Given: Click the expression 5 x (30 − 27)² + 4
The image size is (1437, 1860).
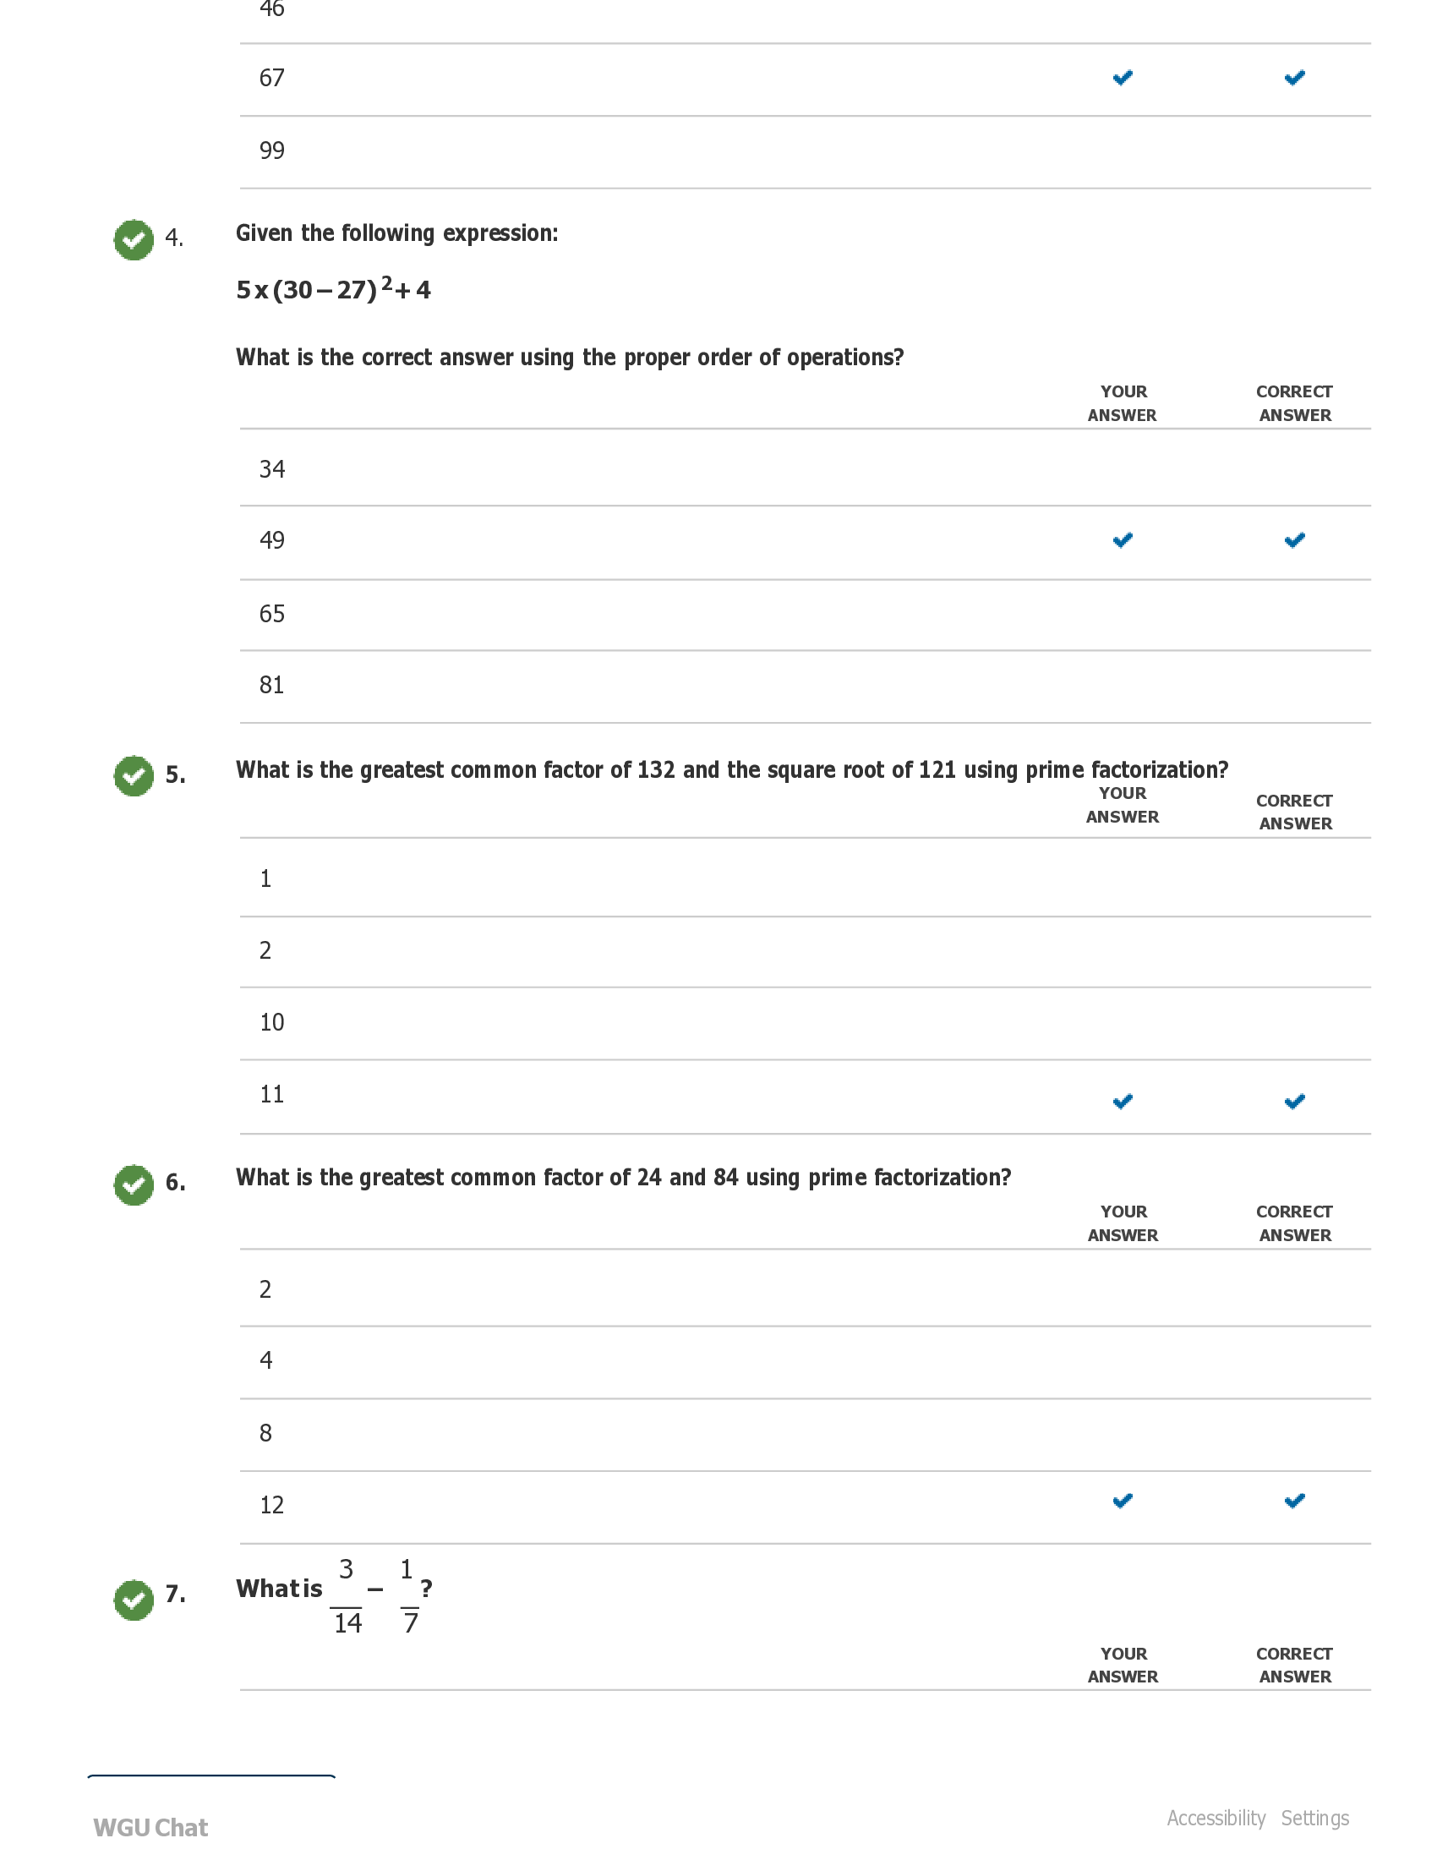Looking at the screenshot, I should 333,289.
